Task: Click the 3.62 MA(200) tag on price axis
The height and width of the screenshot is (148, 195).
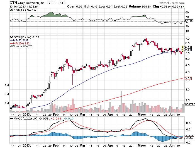Action: click(x=188, y=78)
